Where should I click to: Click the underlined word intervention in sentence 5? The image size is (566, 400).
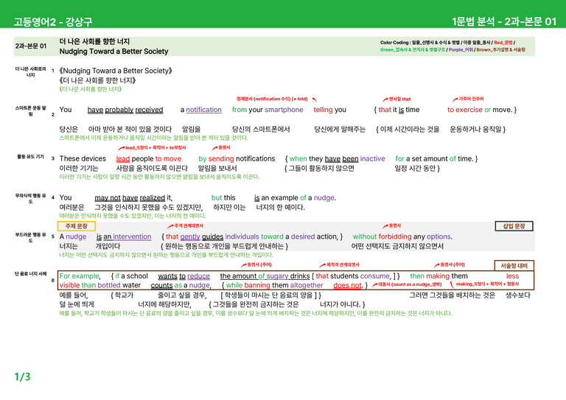(x=132, y=236)
